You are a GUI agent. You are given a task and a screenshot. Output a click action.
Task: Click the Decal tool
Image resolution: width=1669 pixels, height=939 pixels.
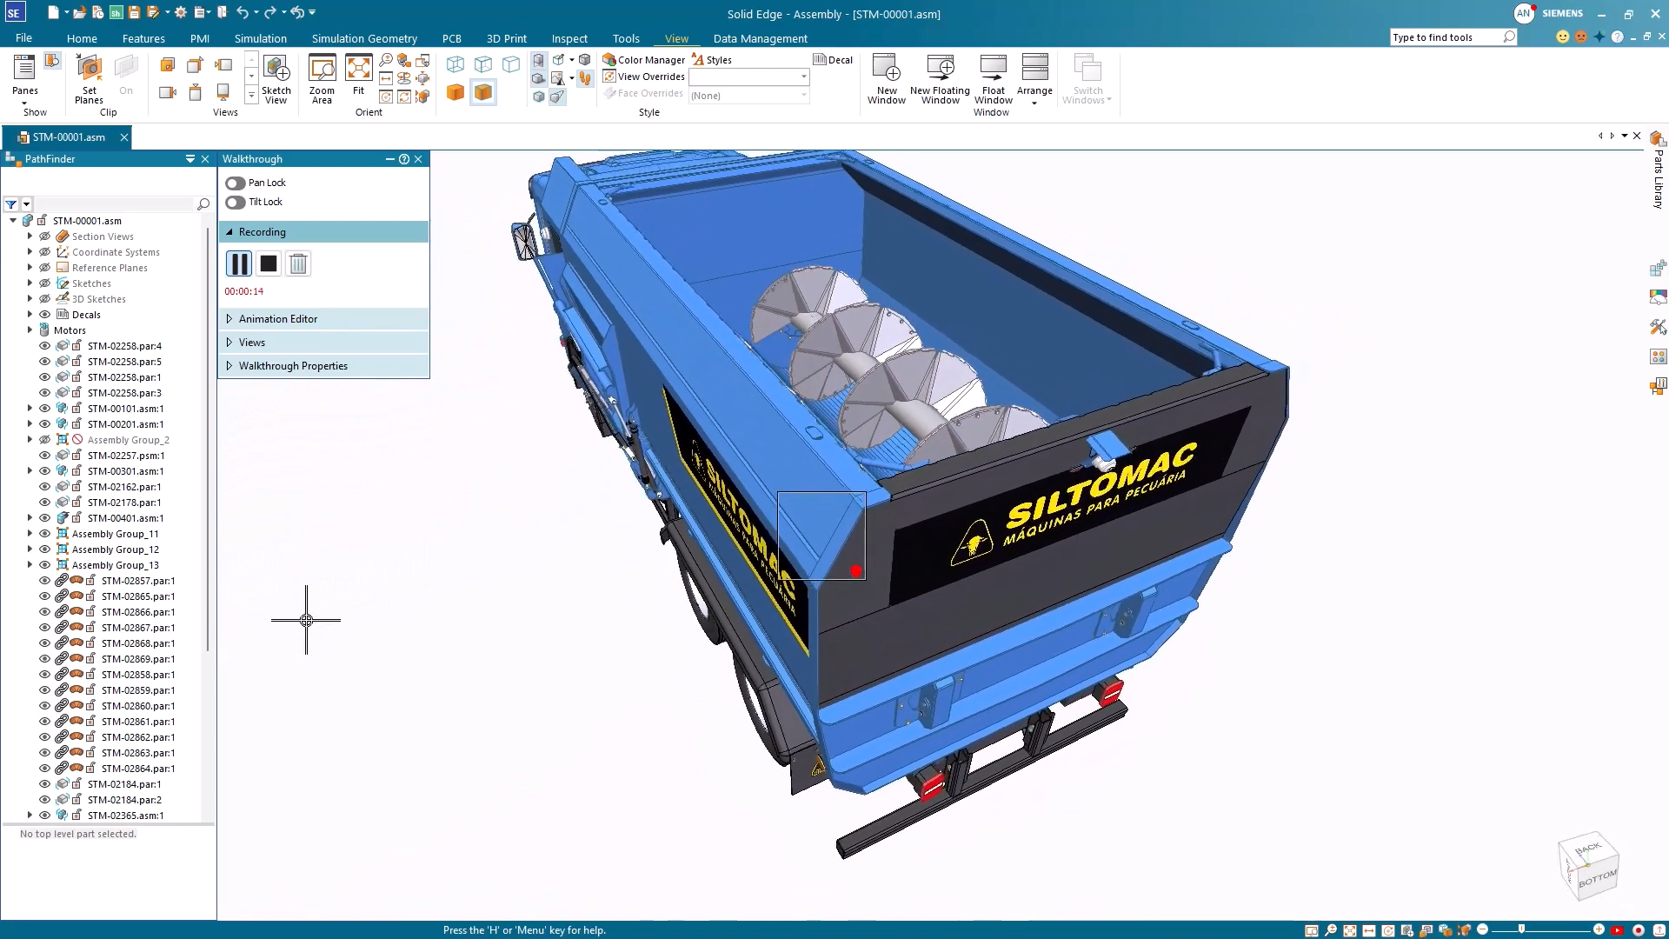tap(833, 60)
